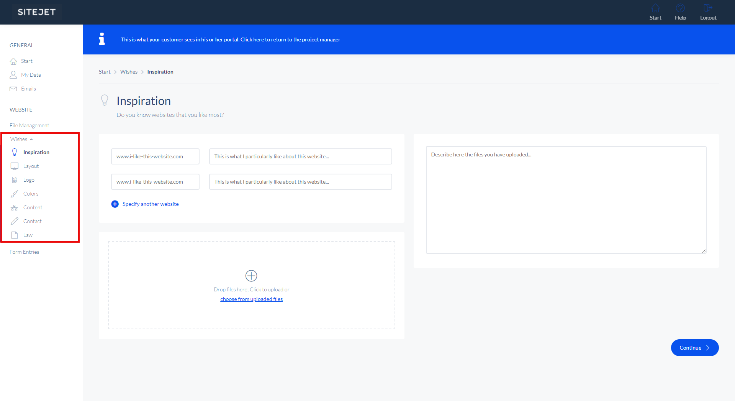Click the Content sitemap icon
This screenshot has width=735, height=401.
click(15, 207)
